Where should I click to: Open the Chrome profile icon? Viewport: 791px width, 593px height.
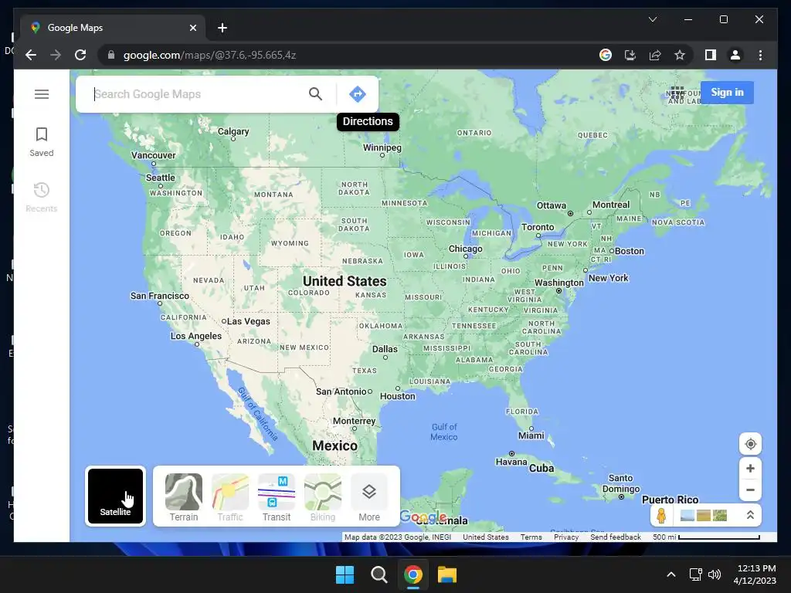pos(735,55)
